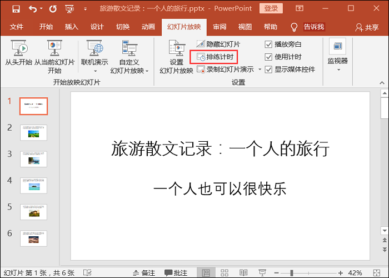Click the 告诉我 search field
This screenshot has width=389, height=278.
tap(314, 27)
